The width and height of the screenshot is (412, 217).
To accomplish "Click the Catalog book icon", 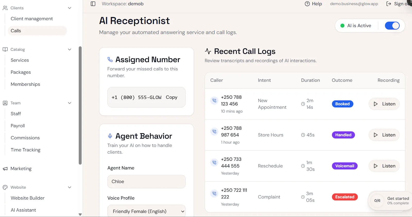I will pos(5,49).
